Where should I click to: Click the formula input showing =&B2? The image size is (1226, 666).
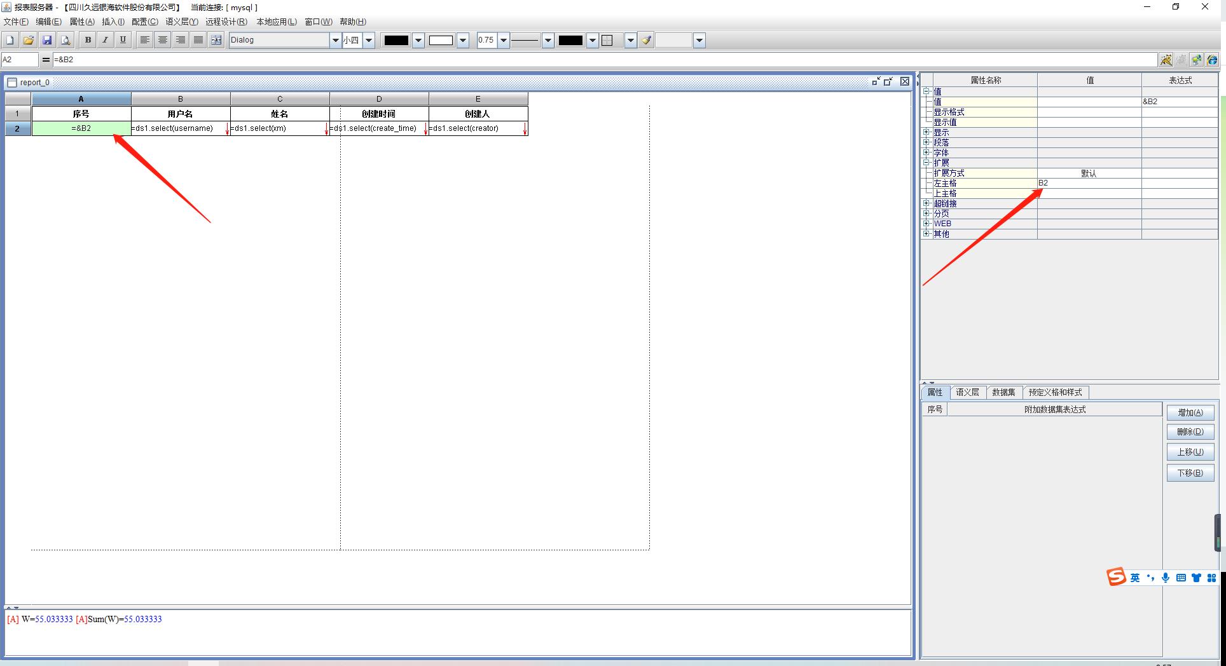(605, 60)
